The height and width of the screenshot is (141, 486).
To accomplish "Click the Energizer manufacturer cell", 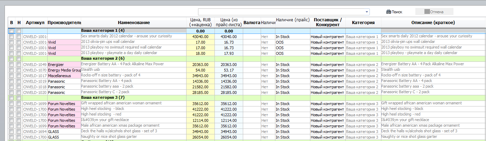I will tap(64, 65).
